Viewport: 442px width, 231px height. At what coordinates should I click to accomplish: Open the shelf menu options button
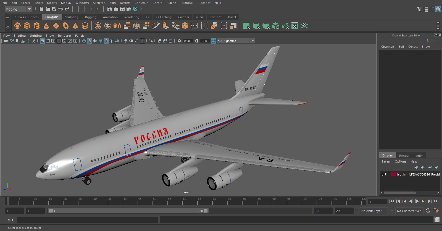pyautogui.click(x=8, y=17)
